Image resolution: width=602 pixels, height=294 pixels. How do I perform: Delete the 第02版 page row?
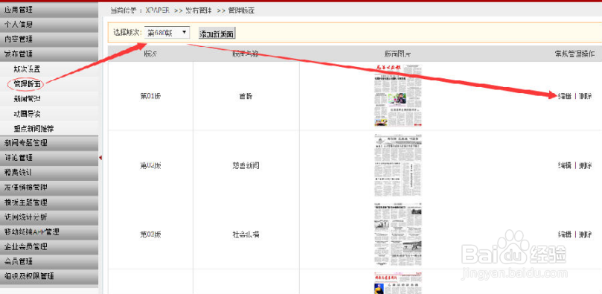tap(585, 165)
